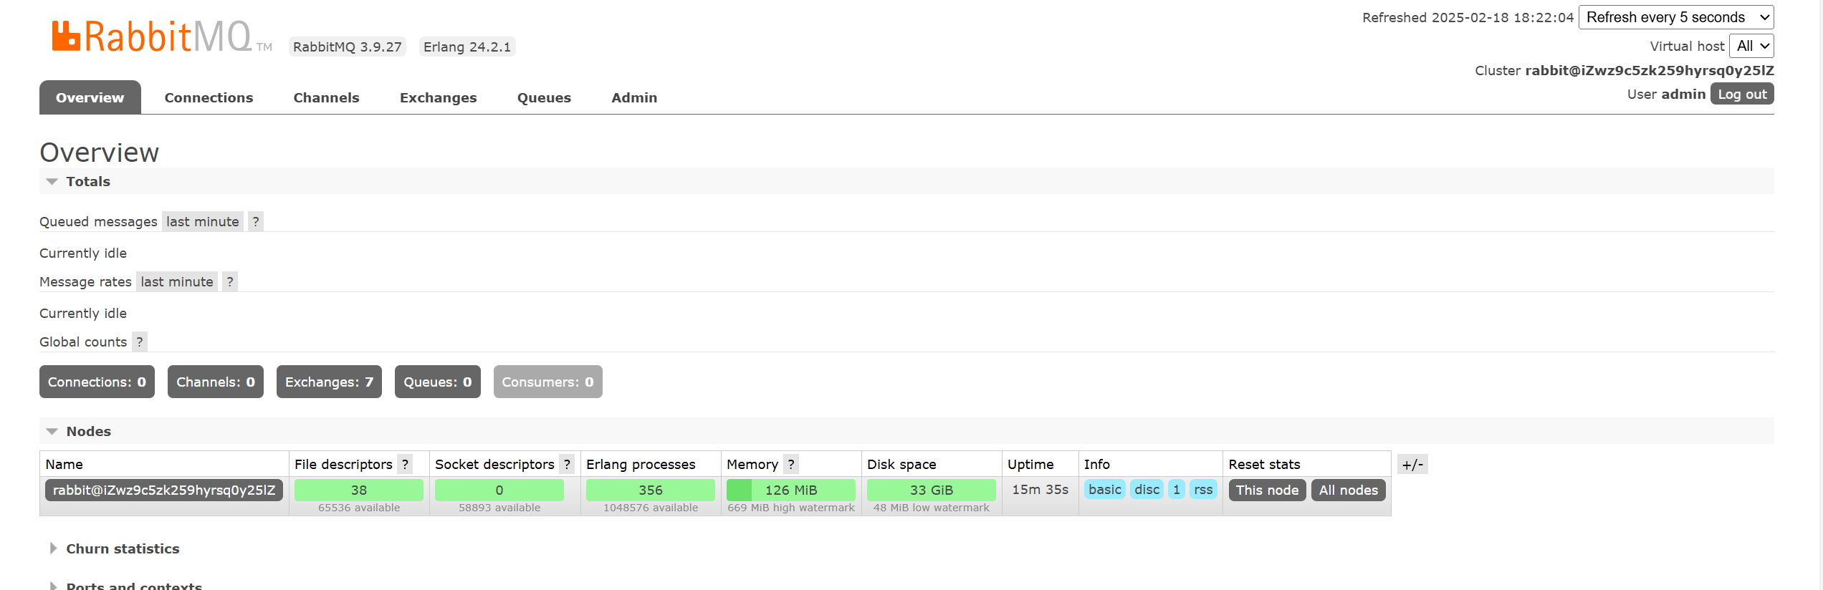
Task: Click the RabbitMQ logo
Action: pyautogui.click(x=161, y=37)
